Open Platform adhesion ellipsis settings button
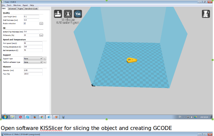The height and width of the screenshot is (136, 214). click(45, 62)
